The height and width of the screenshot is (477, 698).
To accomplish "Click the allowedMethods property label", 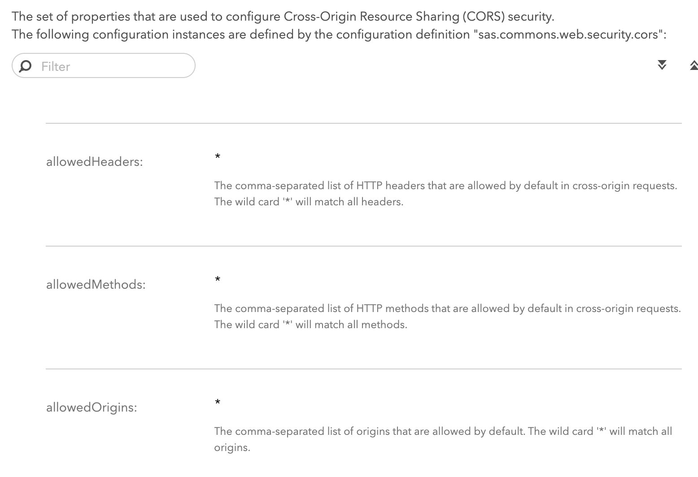I will (96, 285).
